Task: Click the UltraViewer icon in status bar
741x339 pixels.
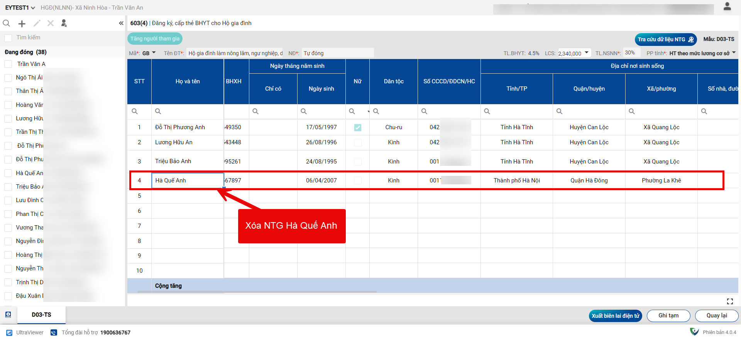Action: click(x=9, y=332)
